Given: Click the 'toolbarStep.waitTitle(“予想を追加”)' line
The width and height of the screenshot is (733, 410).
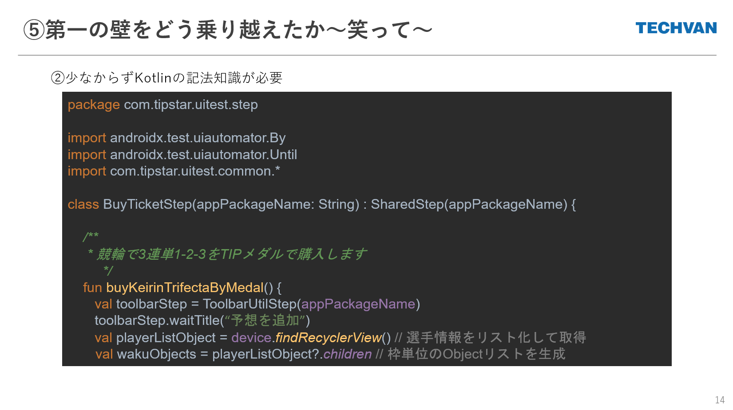Looking at the screenshot, I should tap(202, 320).
